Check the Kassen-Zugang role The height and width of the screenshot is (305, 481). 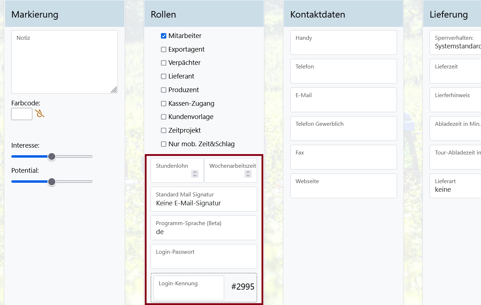164,104
